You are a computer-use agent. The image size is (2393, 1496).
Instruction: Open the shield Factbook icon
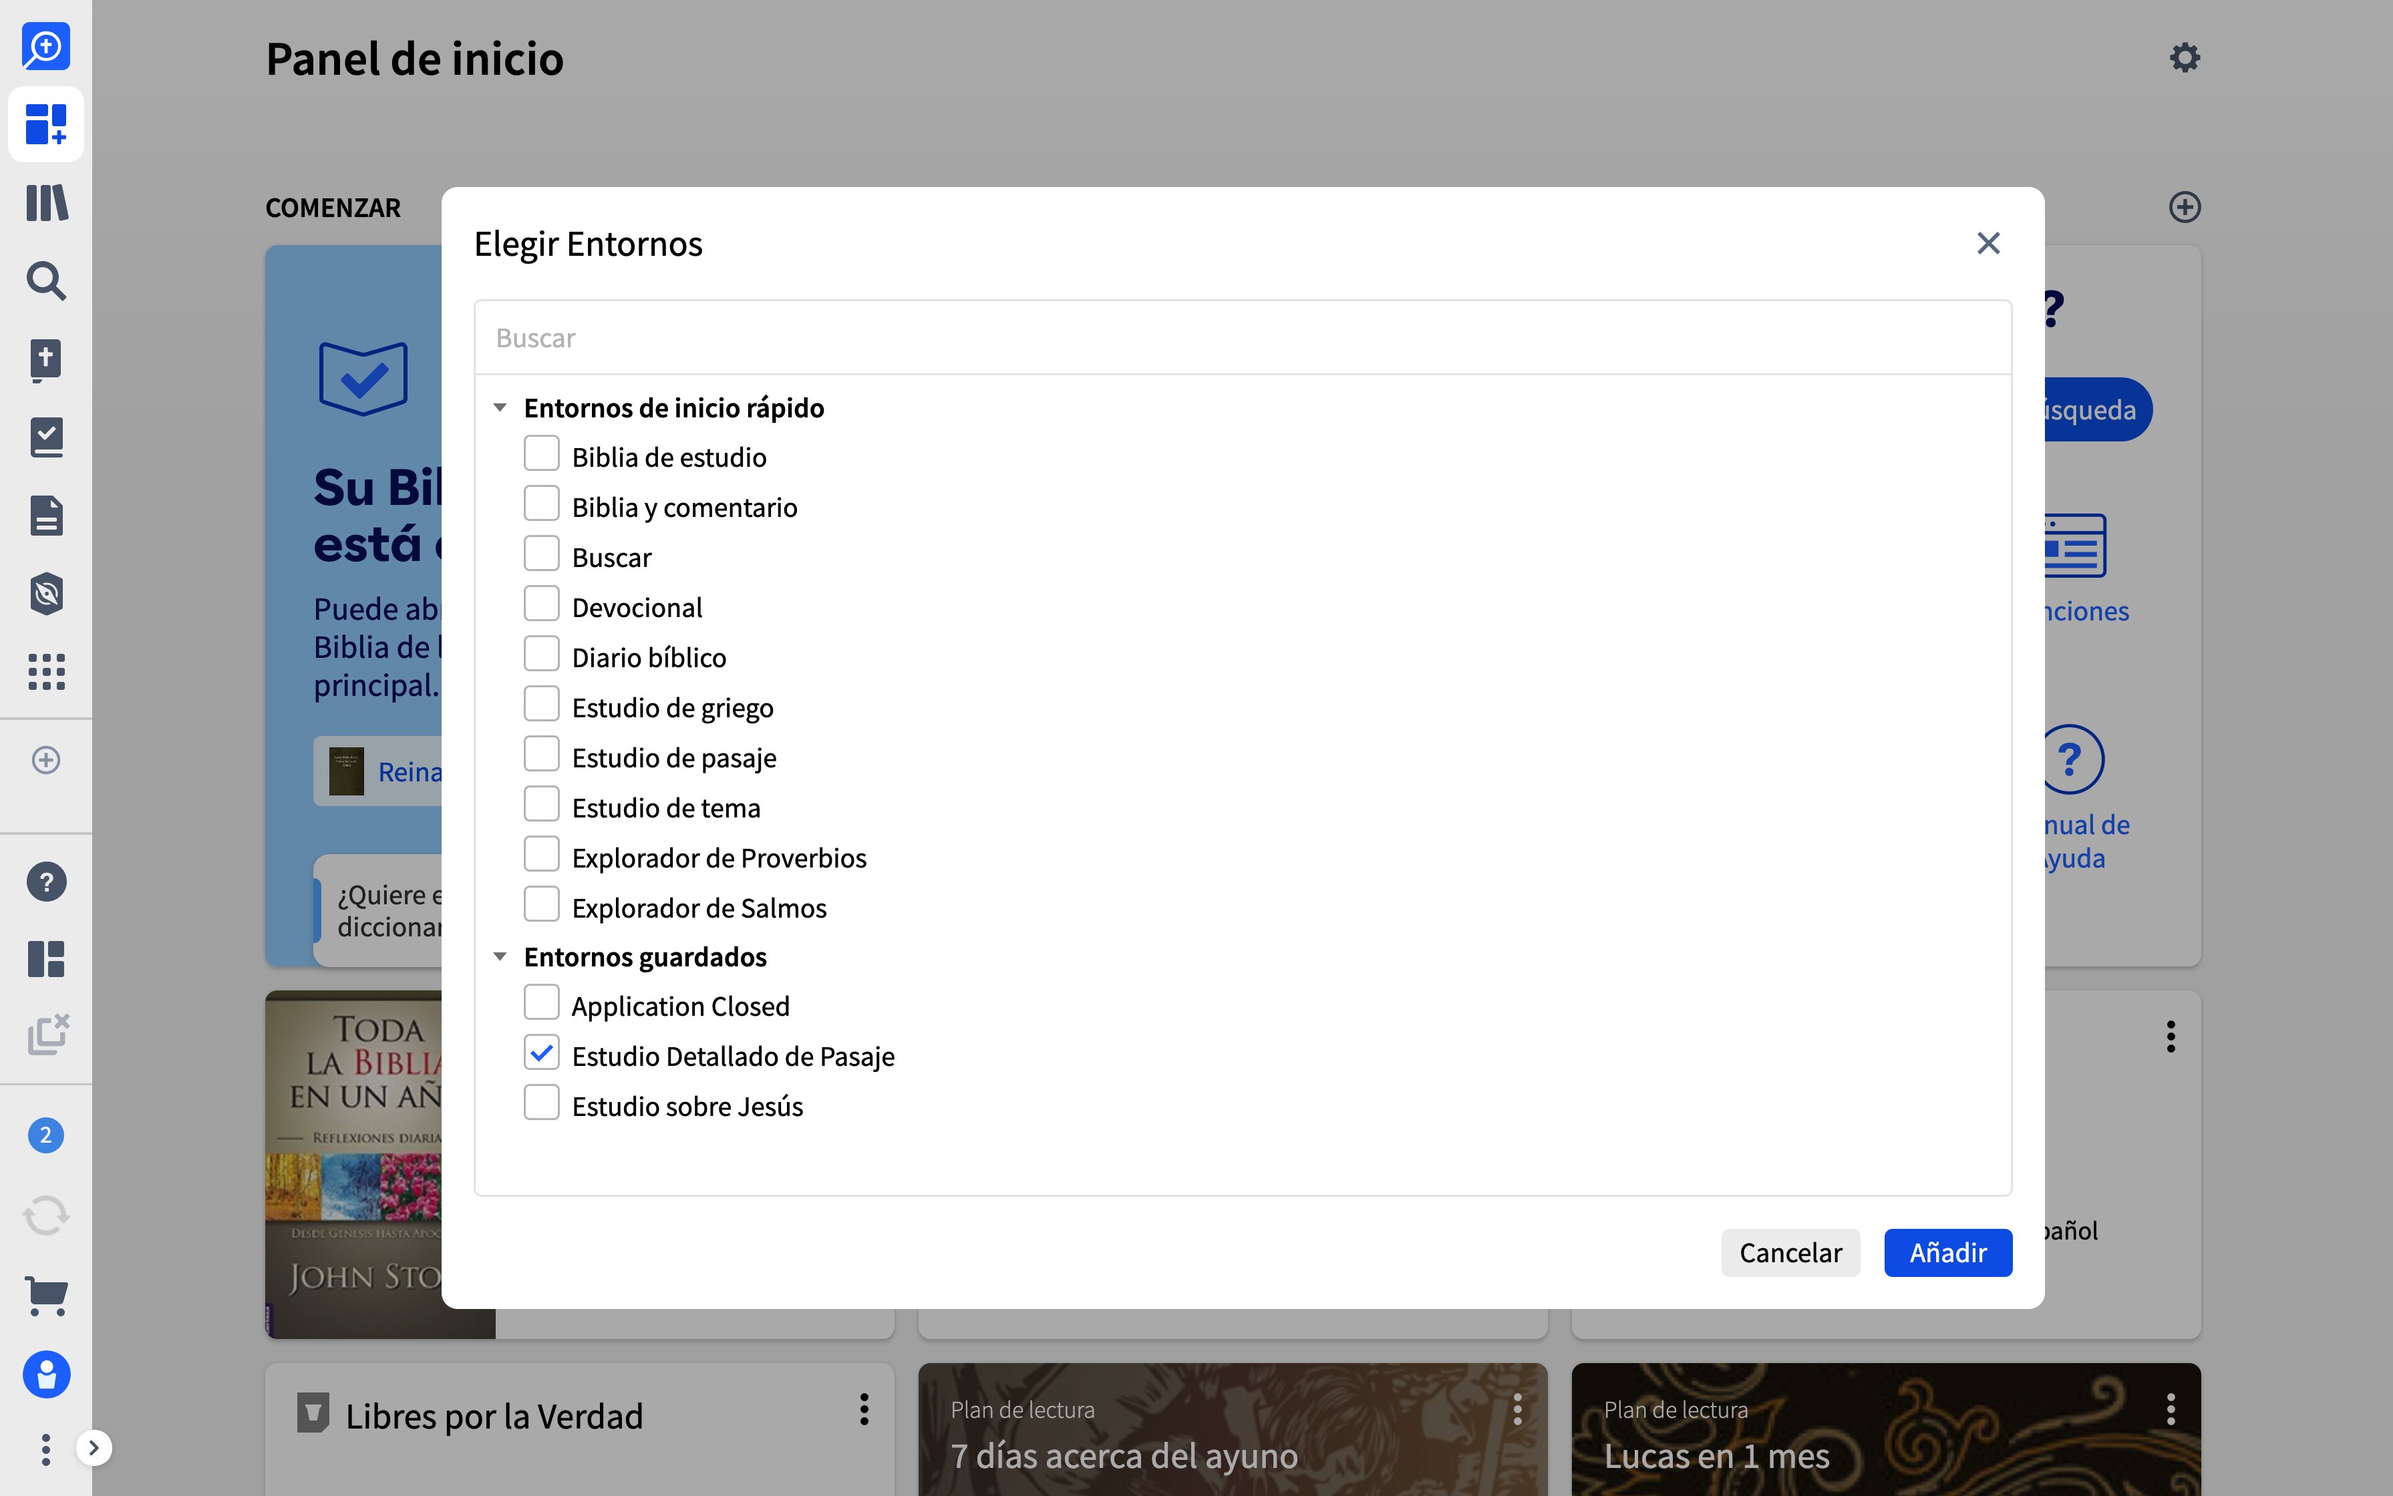[45, 594]
